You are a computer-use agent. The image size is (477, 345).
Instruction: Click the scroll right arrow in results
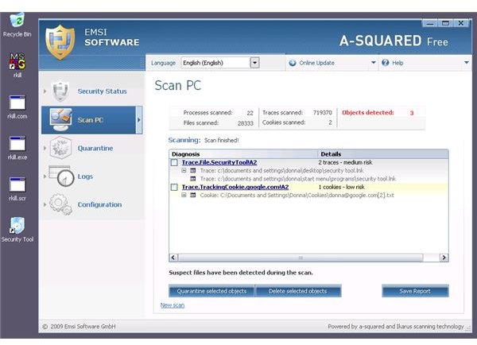pyautogui.click(x=444, y=258)
